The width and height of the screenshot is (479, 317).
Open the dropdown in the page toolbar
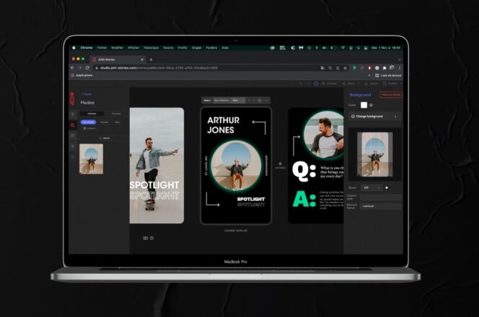click(x=238, y=100)
